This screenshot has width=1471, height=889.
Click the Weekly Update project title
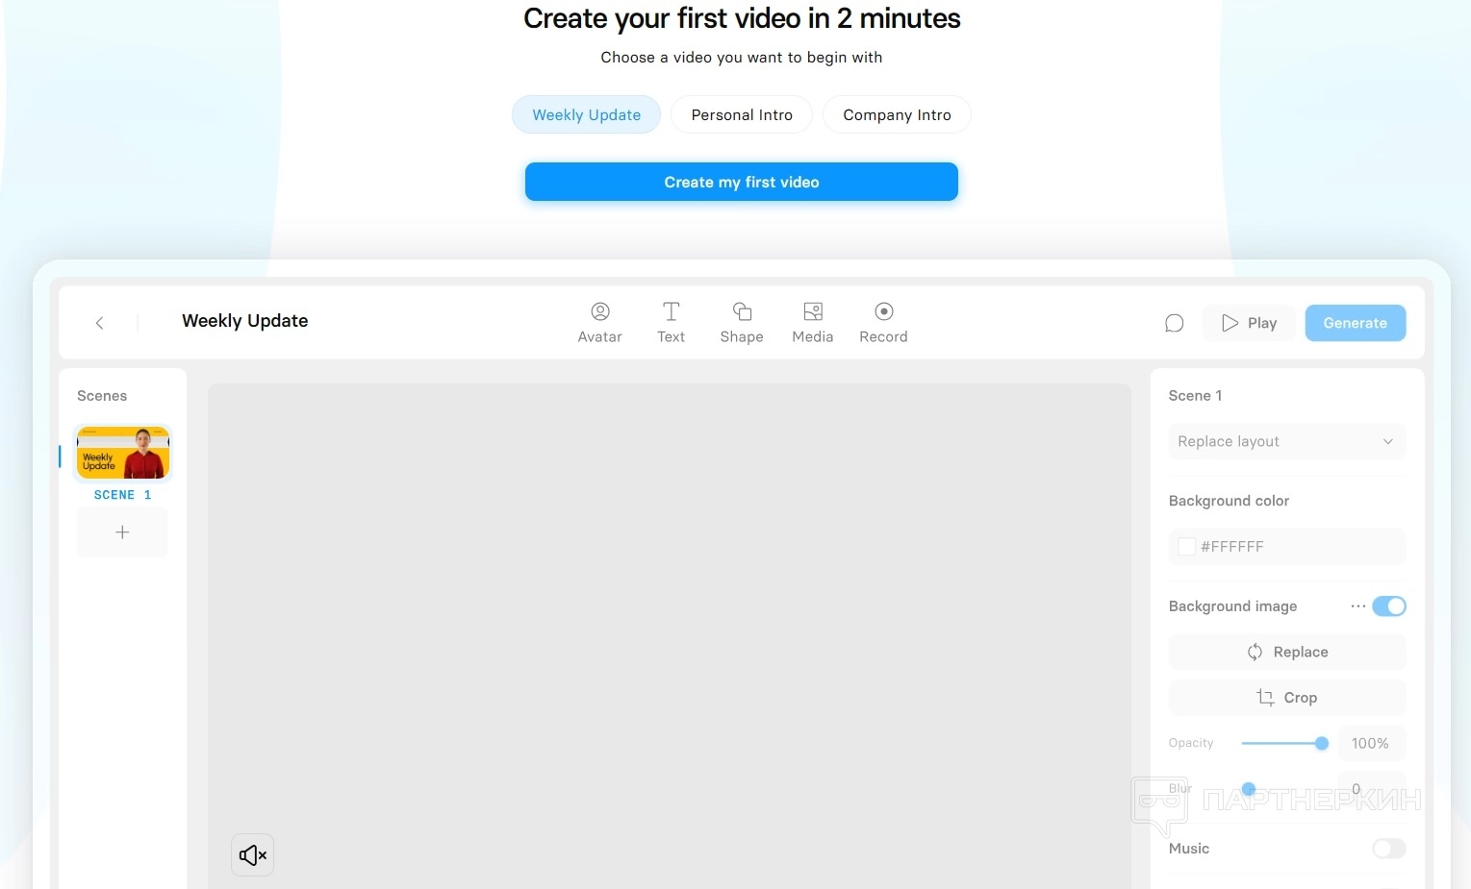[244, 321]
